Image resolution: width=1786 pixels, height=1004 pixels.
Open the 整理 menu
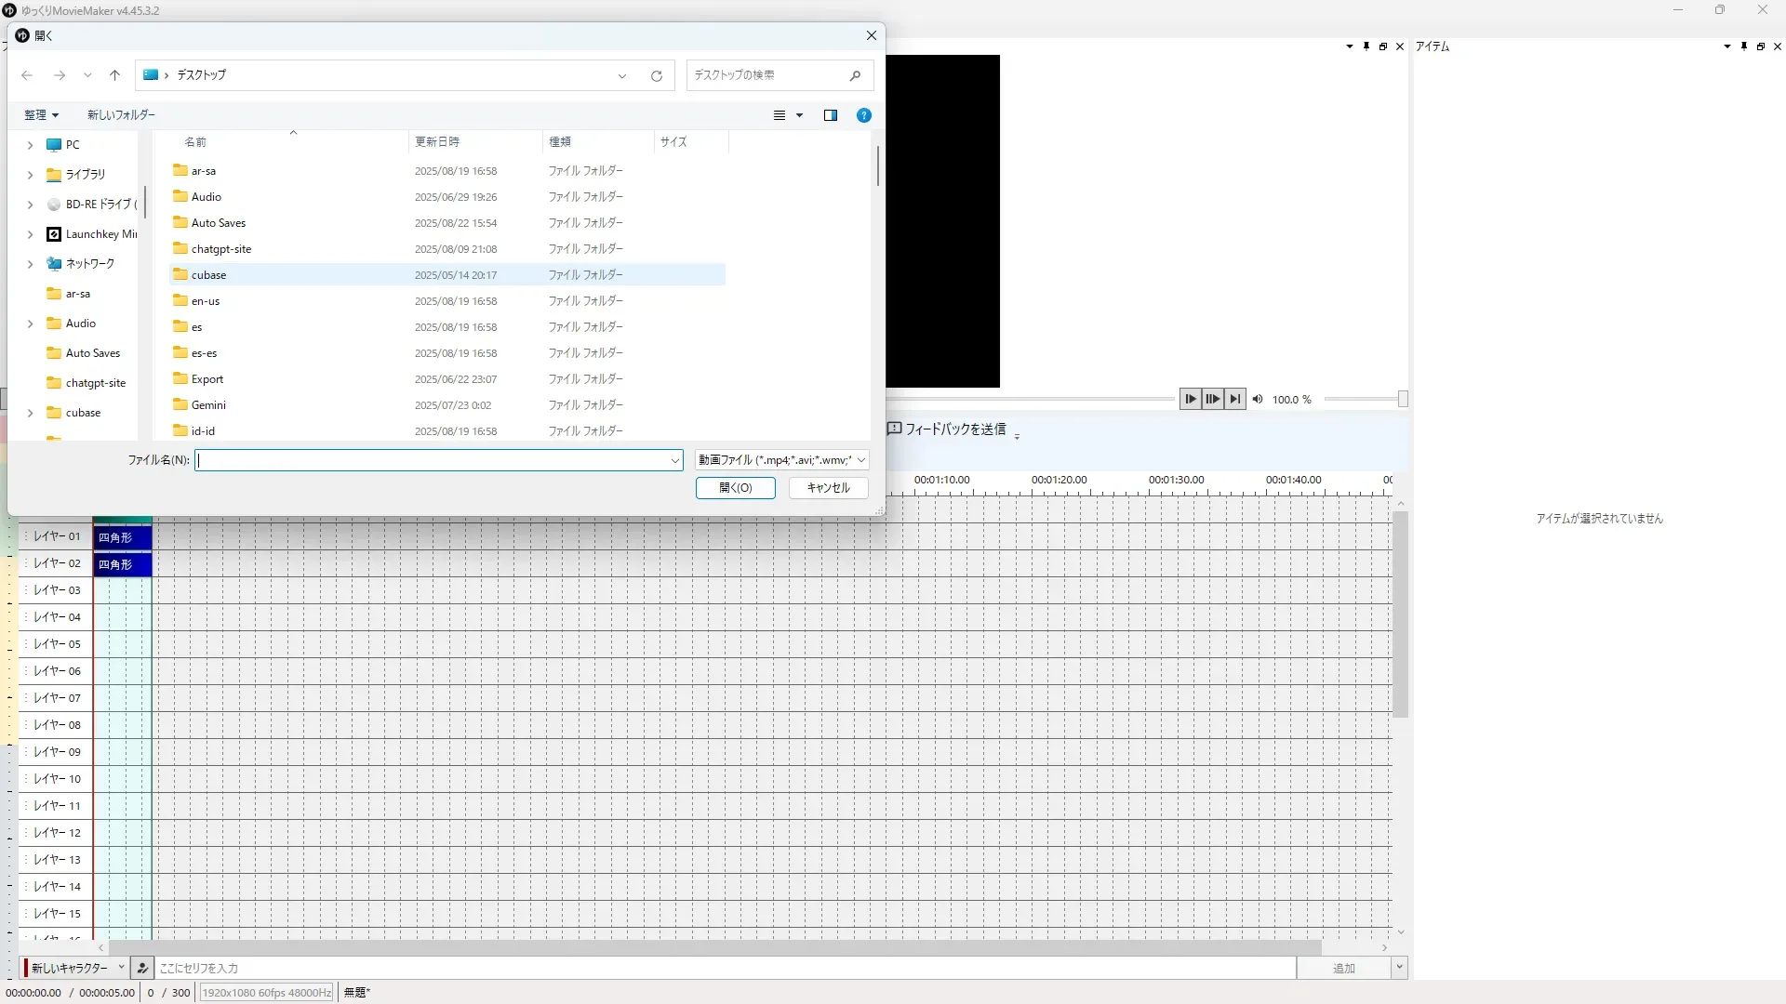(41, 115)
